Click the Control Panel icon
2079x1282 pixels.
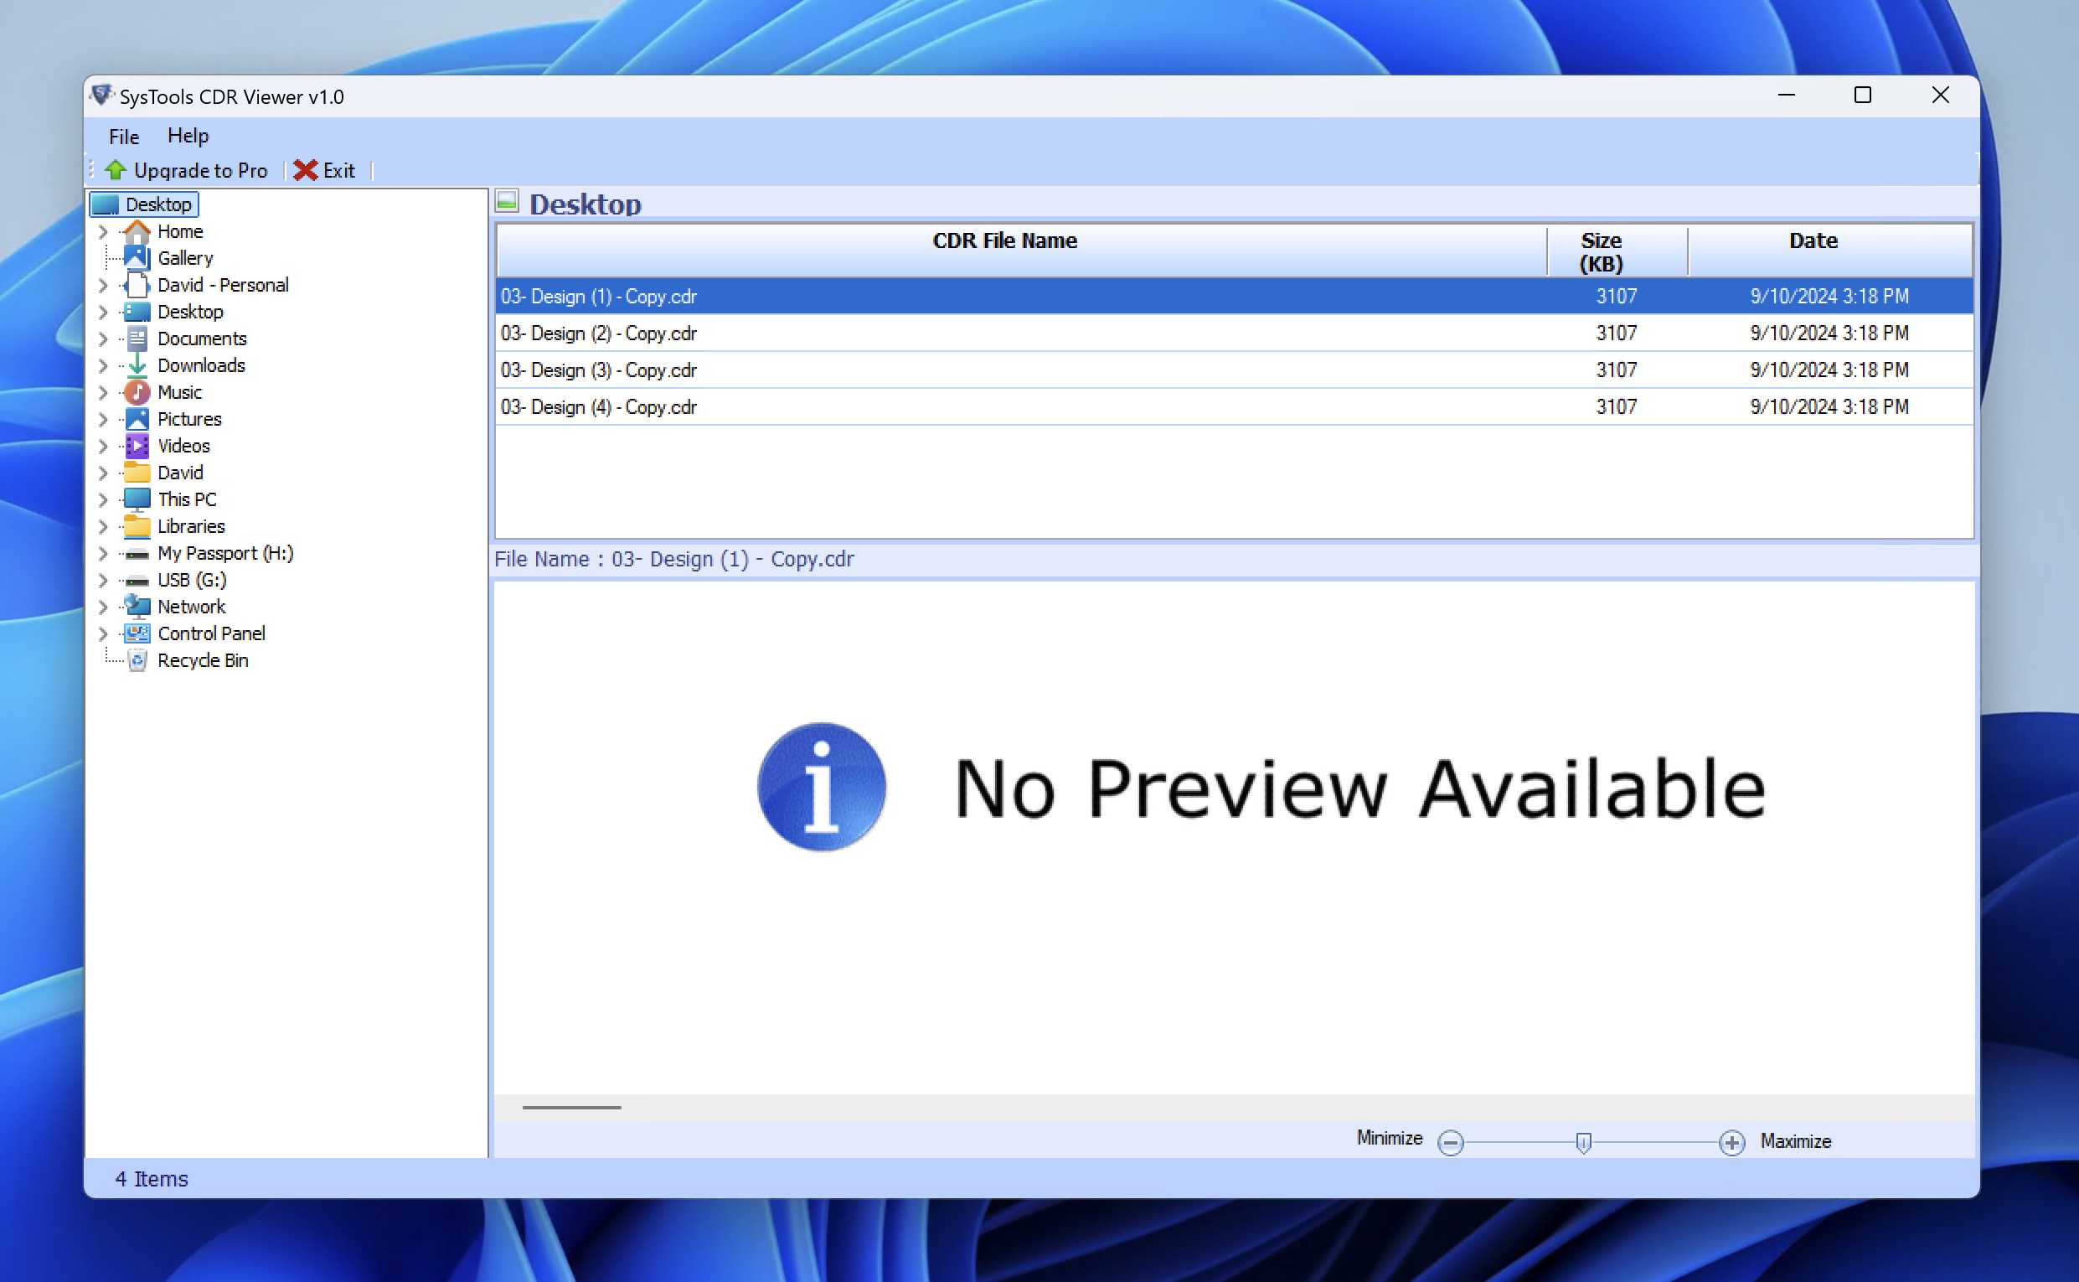[137, 633]
